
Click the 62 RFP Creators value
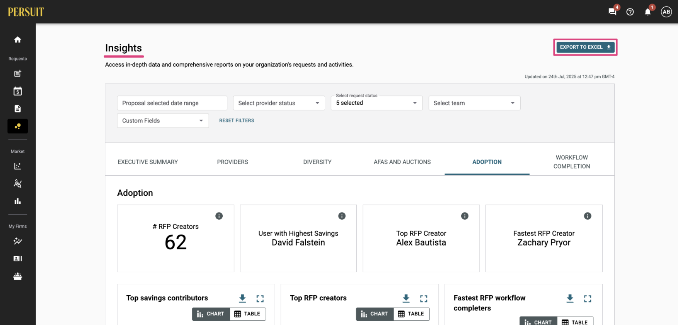click(175, 242)
